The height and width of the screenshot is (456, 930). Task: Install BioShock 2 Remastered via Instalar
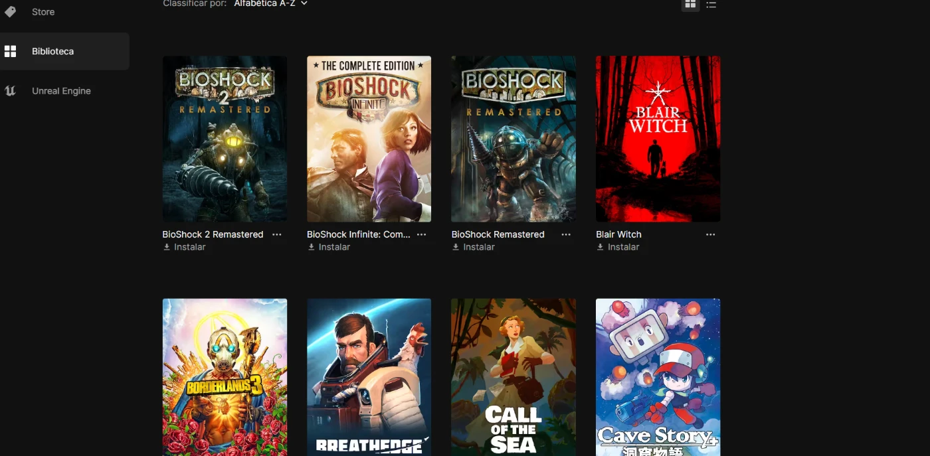(x=185, y=247)
